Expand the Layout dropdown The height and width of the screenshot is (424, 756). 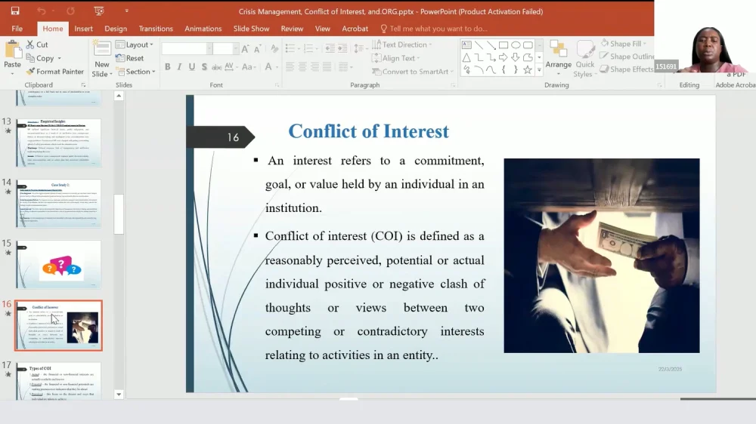tap(135, 45)
